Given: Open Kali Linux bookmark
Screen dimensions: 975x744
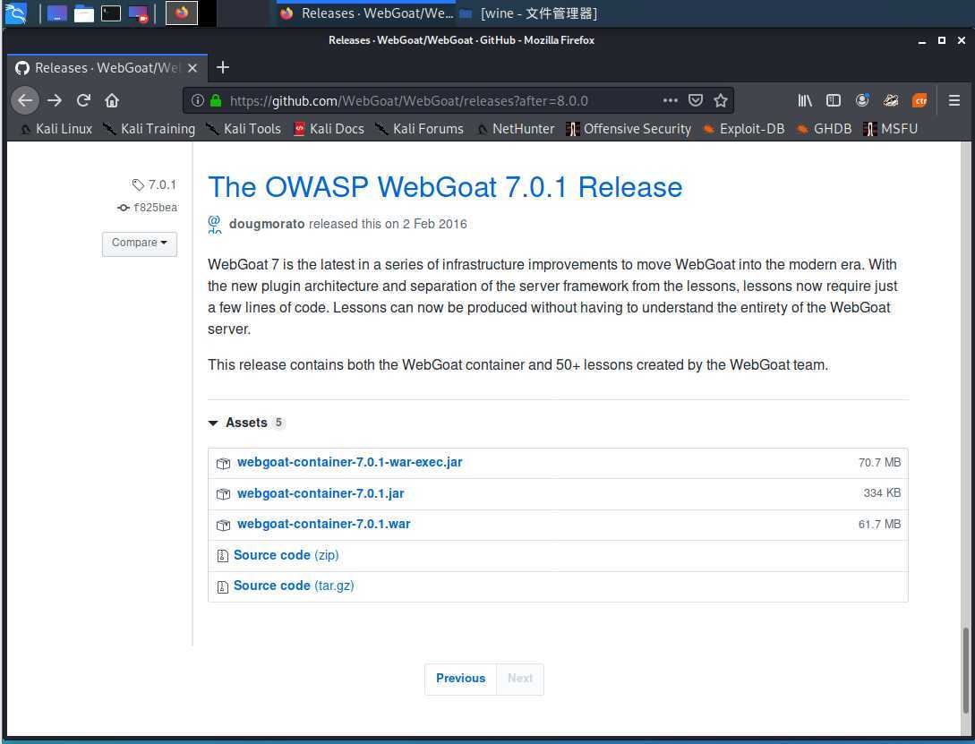Looking at the screenshot, I should click(56, 129).
